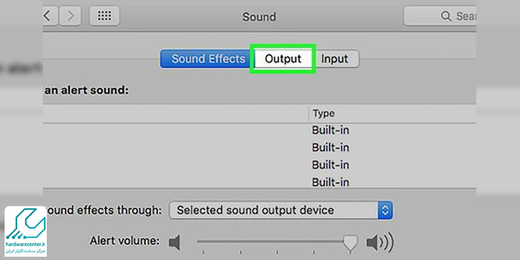Screen dimensions: 520x260
Task: Show all preferences via the grid icon
Action: click(x=105, y=16)
